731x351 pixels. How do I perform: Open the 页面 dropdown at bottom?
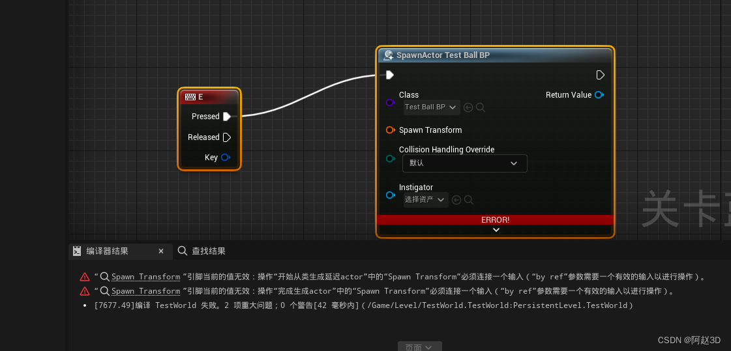click(x=419, y=347)
